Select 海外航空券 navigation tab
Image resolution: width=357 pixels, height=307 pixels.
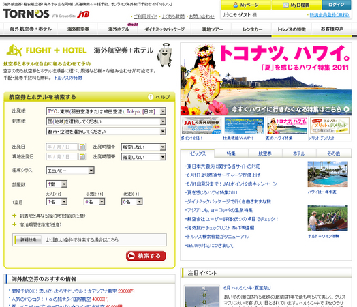click(78, 29)
